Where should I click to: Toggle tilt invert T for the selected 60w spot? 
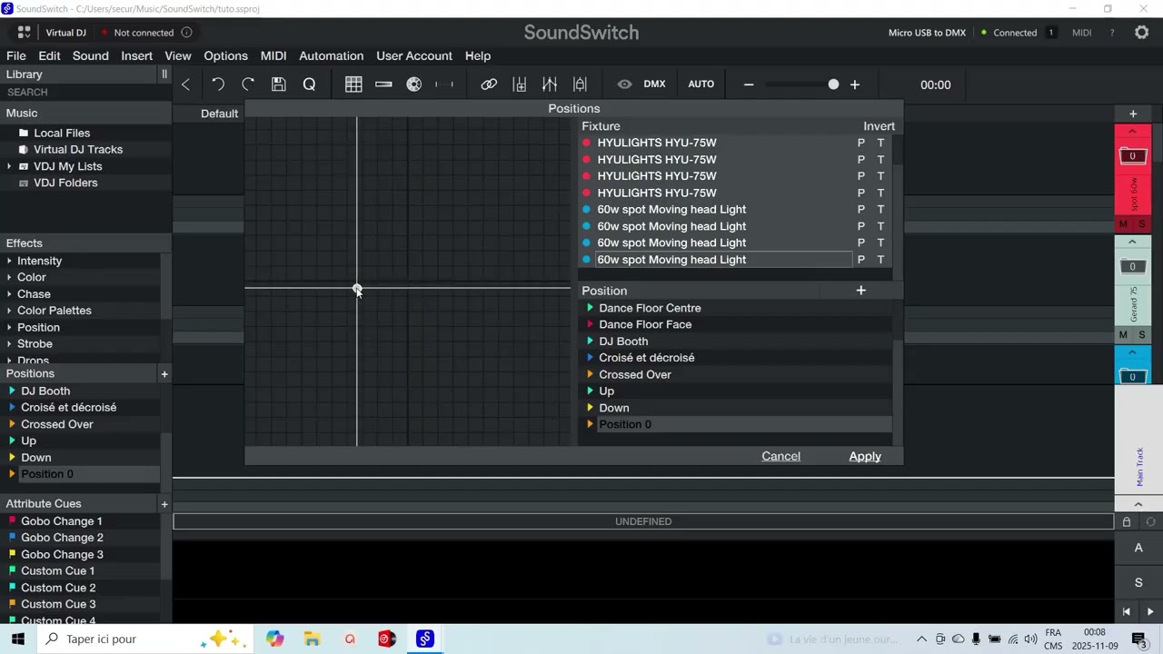tap(880, 260)
